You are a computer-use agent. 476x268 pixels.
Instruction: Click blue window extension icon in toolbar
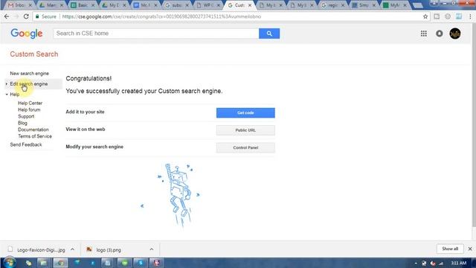459,16
